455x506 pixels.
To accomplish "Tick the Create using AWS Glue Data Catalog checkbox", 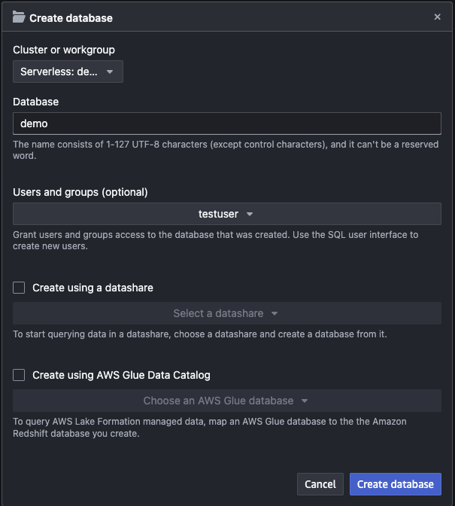I will click(x=19, y=375).
